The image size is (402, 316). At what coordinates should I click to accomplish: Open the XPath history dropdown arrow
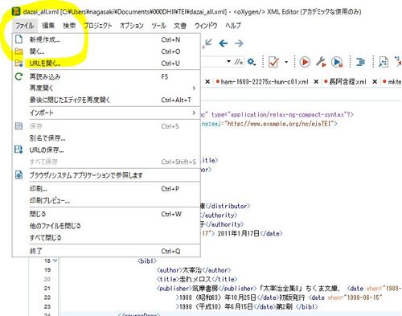[228, 61]
